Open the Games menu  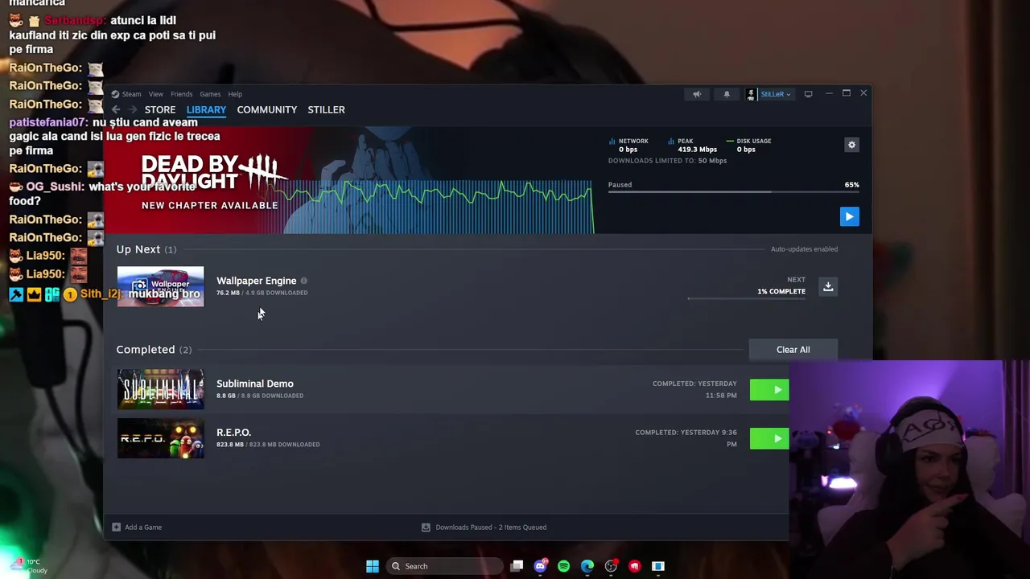click(210, 94)
